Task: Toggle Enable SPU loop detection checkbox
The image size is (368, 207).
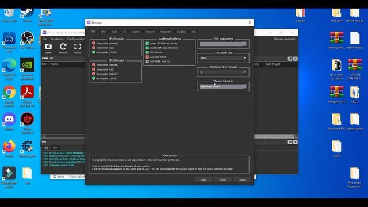Action: coord(162,48)
